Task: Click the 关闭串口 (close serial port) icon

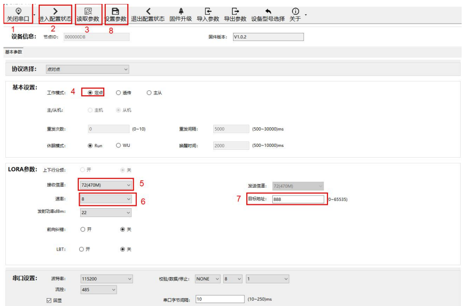Action: click(x=18, y=11)
